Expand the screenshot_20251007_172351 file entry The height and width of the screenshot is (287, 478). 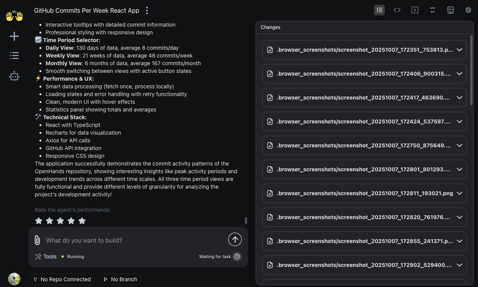[x=459, y=50]
